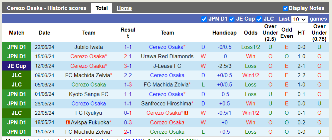Click the FC Ryukyu team name
Image resolution: width=332 pixels, height=140 pixels.
point(89,113)
